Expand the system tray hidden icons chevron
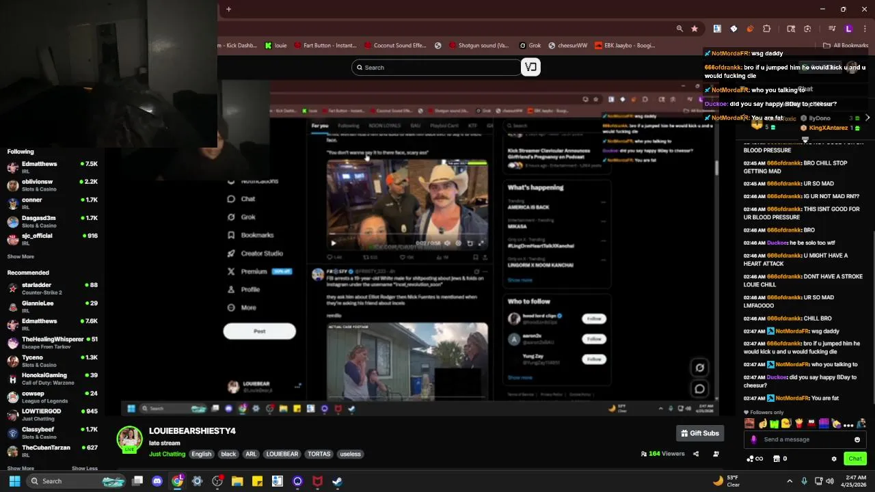875x492 pixels. (x=790, y=481)
